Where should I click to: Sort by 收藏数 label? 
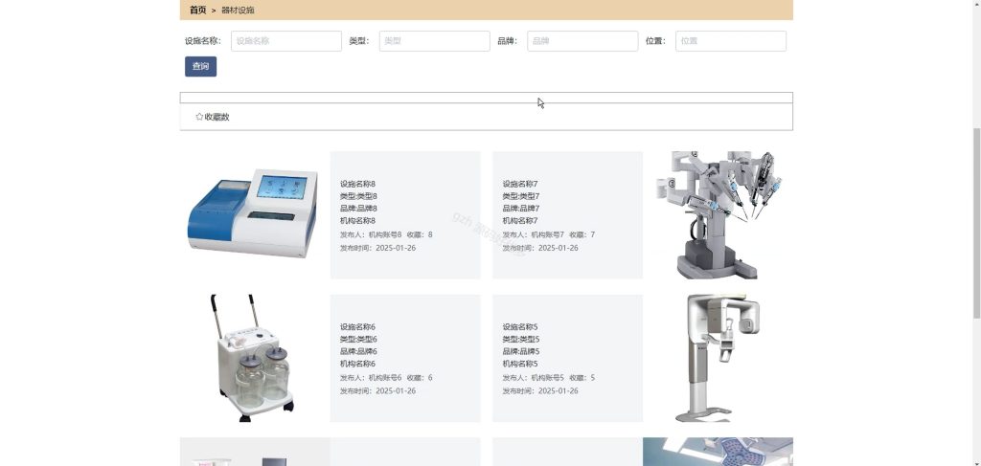tap(217, 117)
